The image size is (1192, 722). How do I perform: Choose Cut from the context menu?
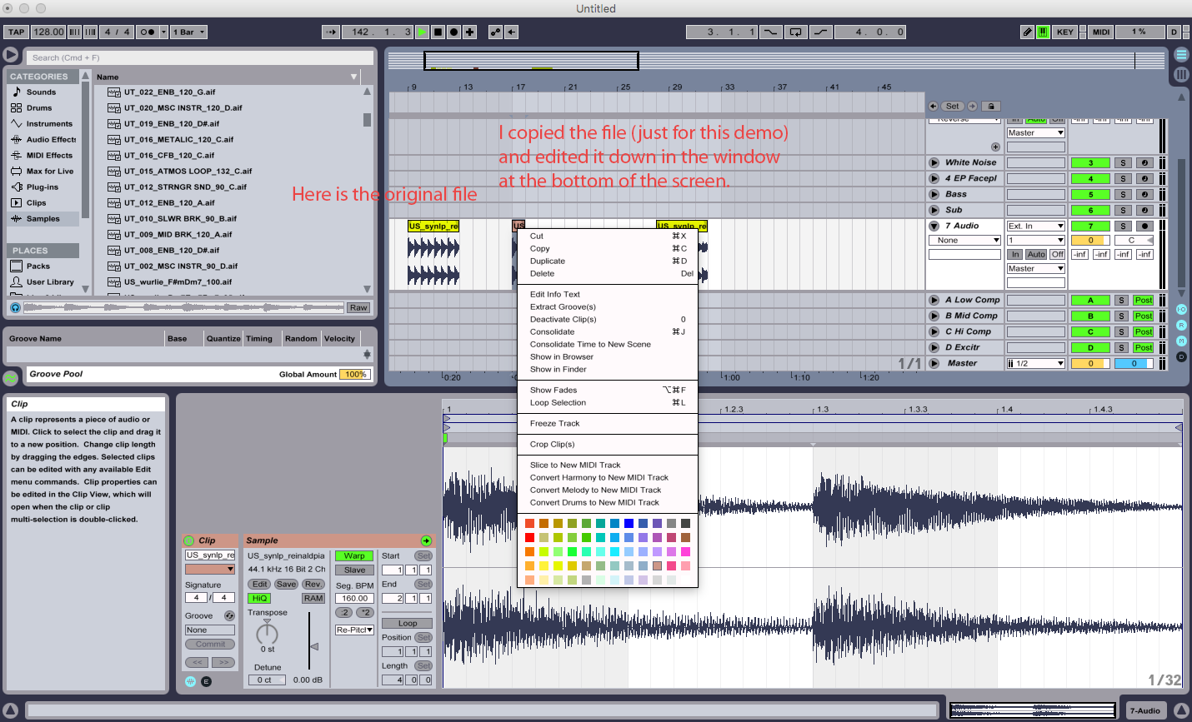click(607, 236)
